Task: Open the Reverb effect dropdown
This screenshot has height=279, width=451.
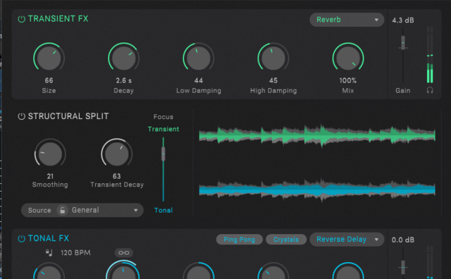Action: pyautogui.click(x=347, y=20)
